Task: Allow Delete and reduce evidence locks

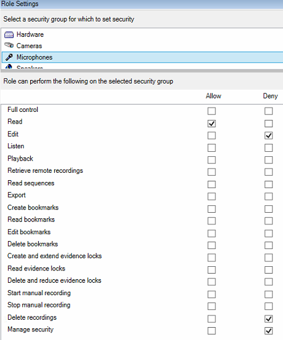Action: tap(212, 282)
